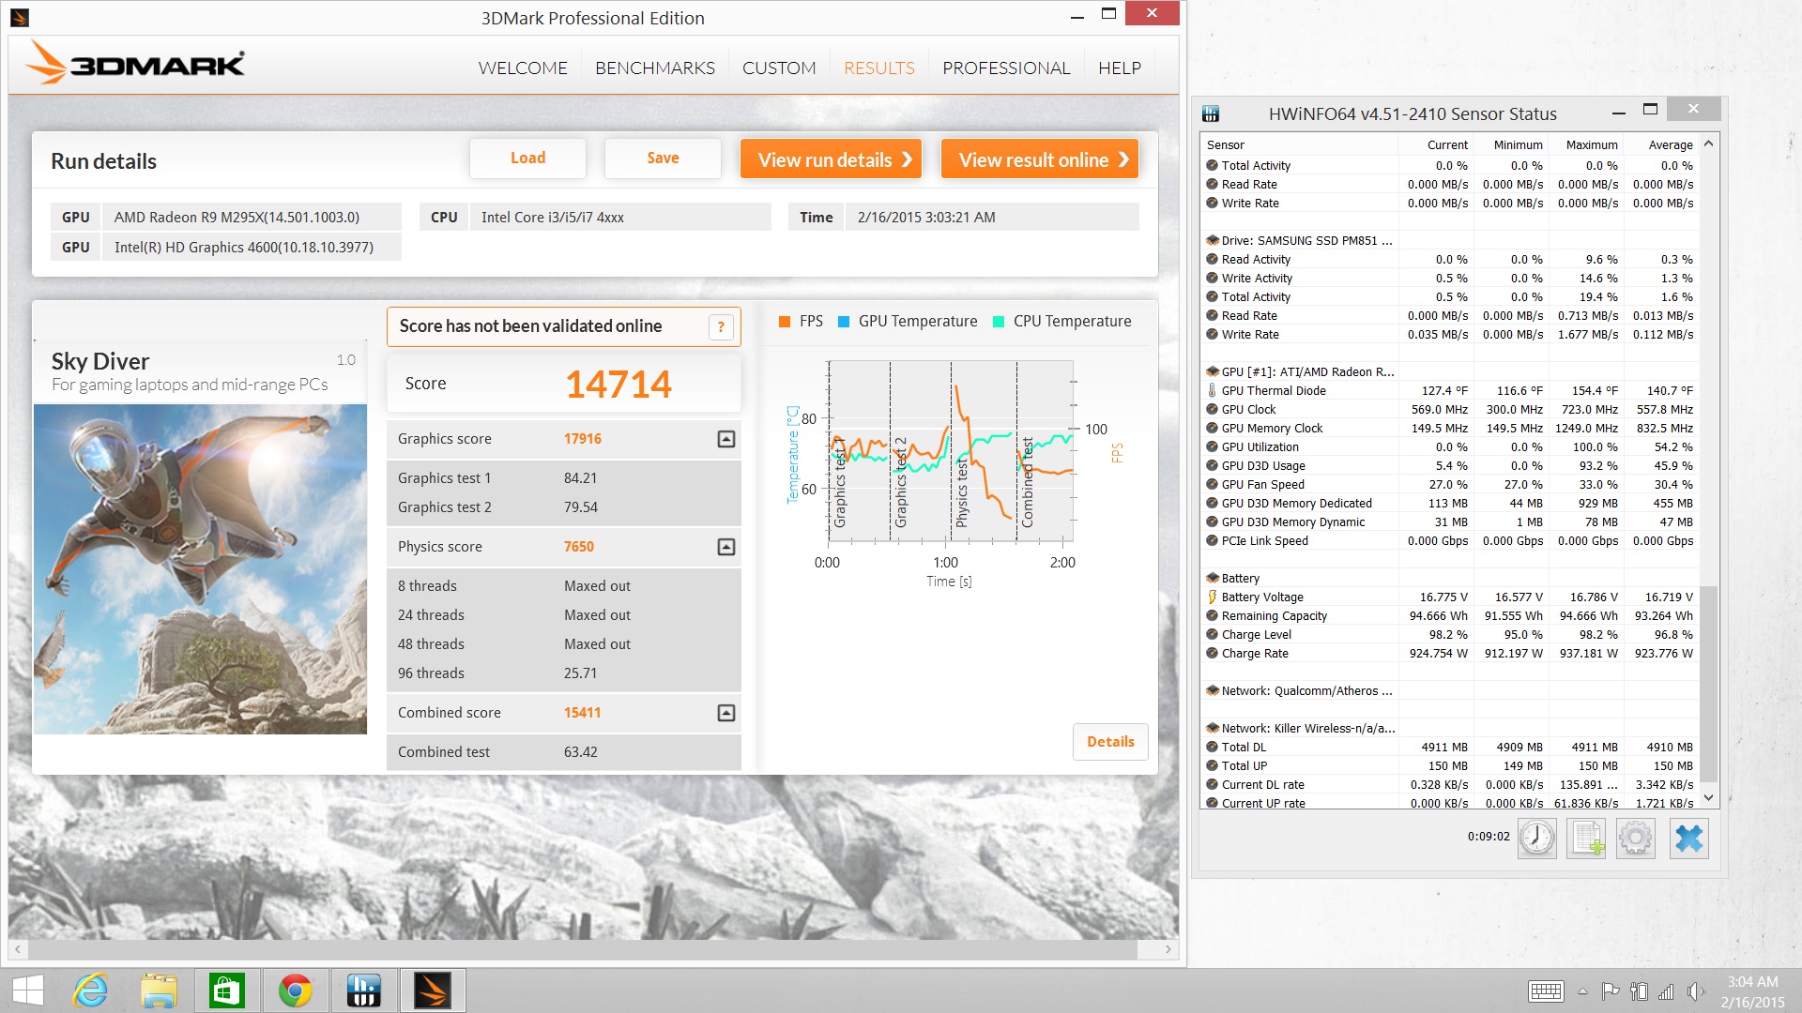The image size is (1802, 1013).
Task: Collapse the Physics score section
Action: 726,547
